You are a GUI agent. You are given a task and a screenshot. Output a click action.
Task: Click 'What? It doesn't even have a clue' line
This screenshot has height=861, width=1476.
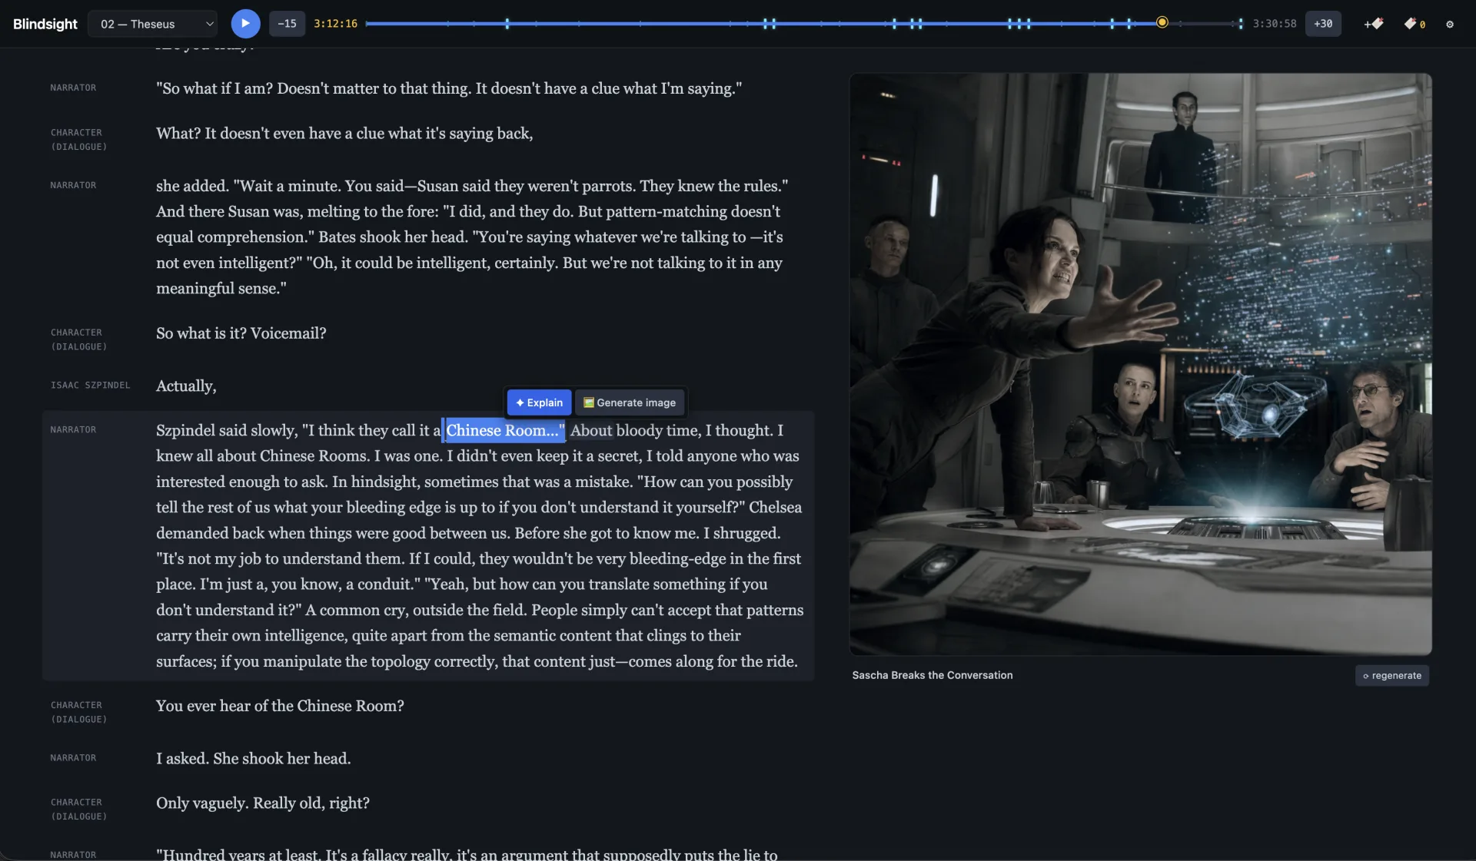point(344,134)
